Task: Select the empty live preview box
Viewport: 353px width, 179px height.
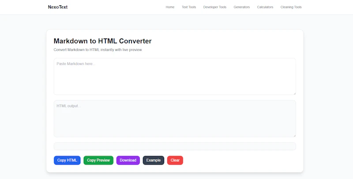Action: (175, 146)
